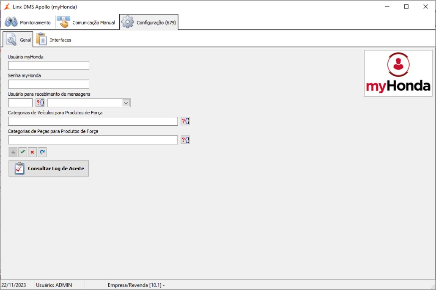Close the Linx DMS Apollo window

pos(425,7)
